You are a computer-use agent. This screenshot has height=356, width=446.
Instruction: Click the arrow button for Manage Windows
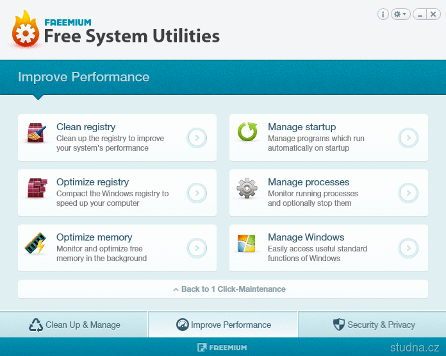pos(408,248)
